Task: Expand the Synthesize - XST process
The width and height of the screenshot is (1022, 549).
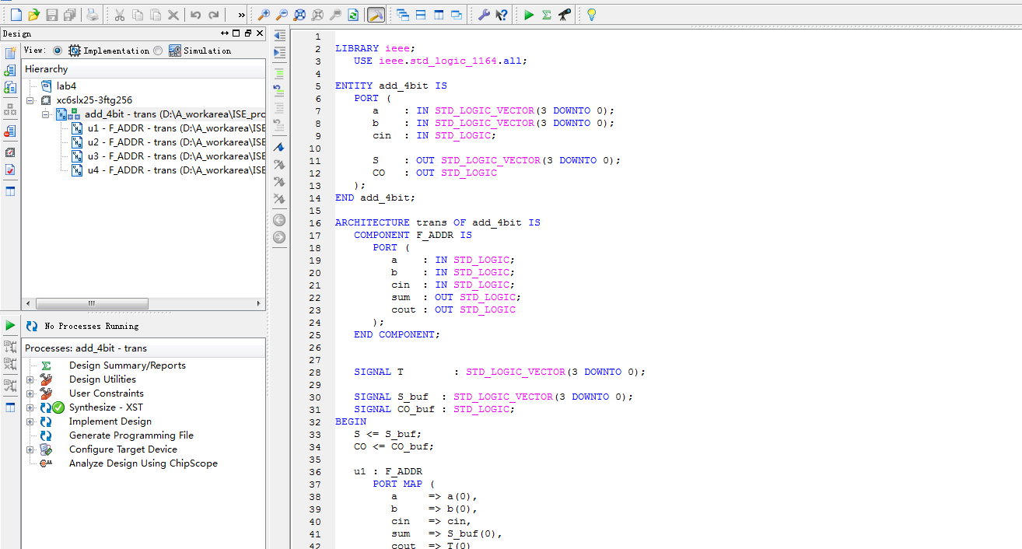Action: pos(30,407)
